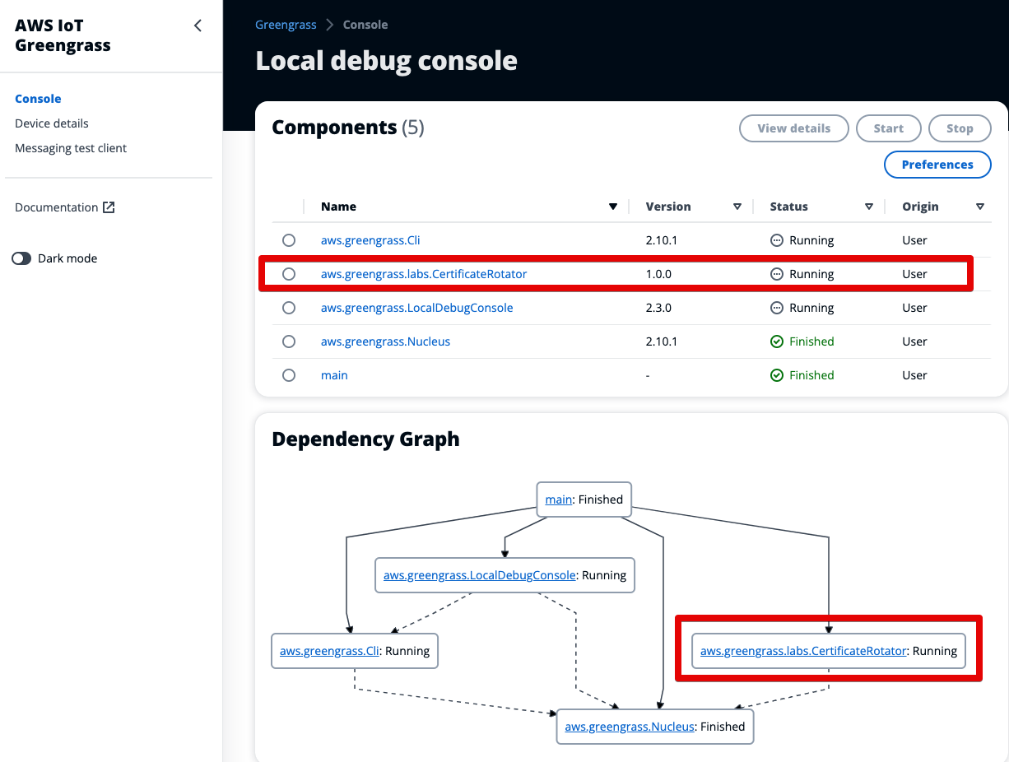Click the main node in the Dependency Graph
This screenshot has height=762, width=1009.
pyautogui.click(x=558, y=499)
